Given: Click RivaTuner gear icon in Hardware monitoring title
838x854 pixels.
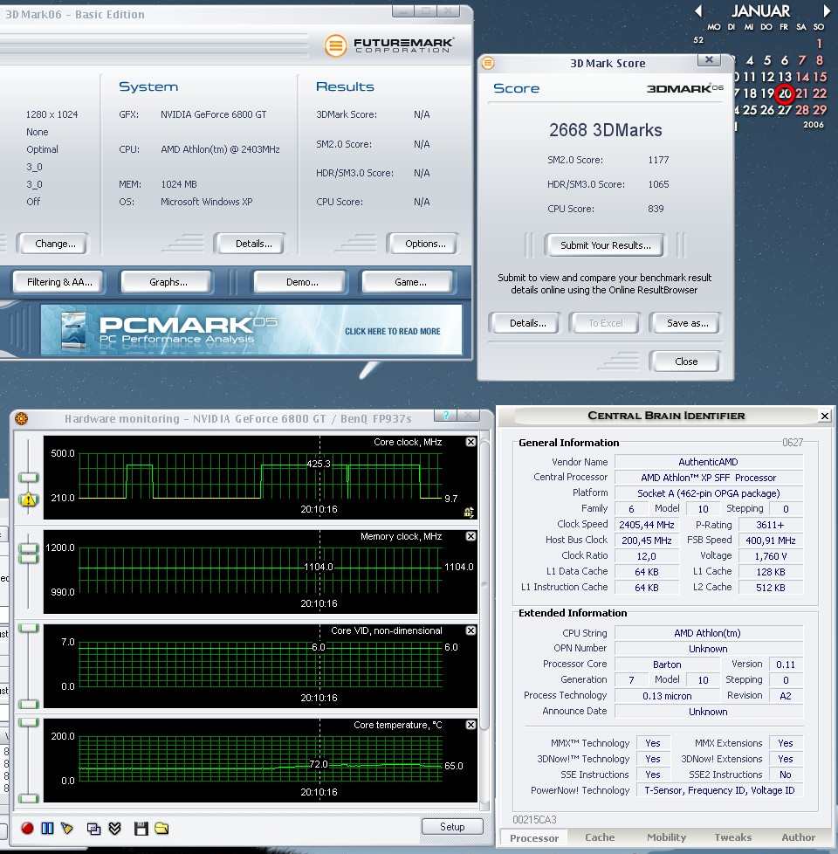Looking at the screenshot, I should [22, 418].
